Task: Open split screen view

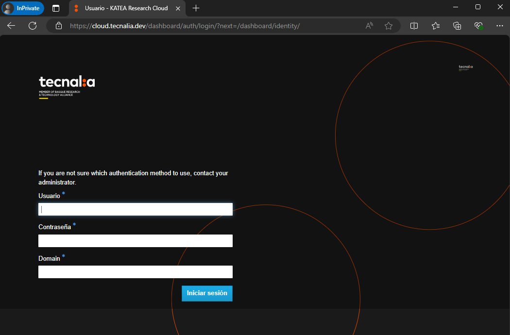Action: [414, 26]
